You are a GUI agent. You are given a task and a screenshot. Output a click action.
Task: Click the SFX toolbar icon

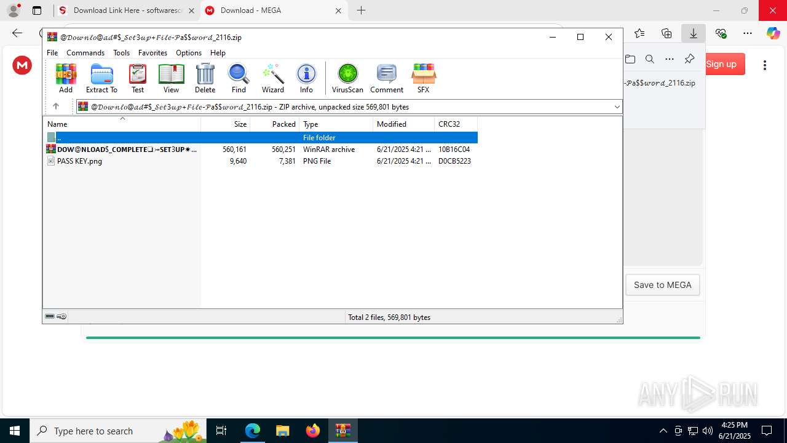click(423, 78)
